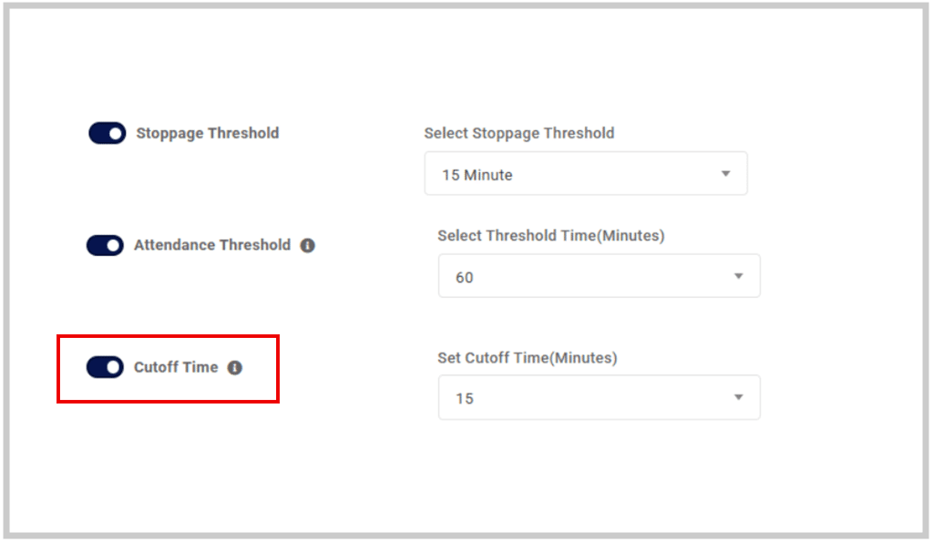Open the Select Threshold Time dropdown

pos(599,275)
